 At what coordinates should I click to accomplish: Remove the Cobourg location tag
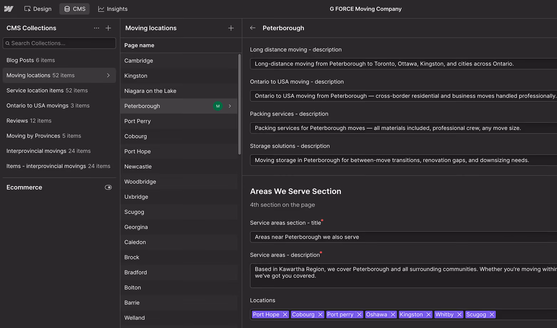[320, 314]
